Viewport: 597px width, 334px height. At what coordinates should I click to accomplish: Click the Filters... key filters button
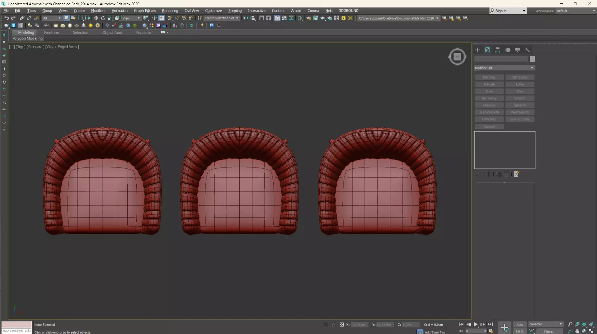pyautogui.click(x=549, y=331)
